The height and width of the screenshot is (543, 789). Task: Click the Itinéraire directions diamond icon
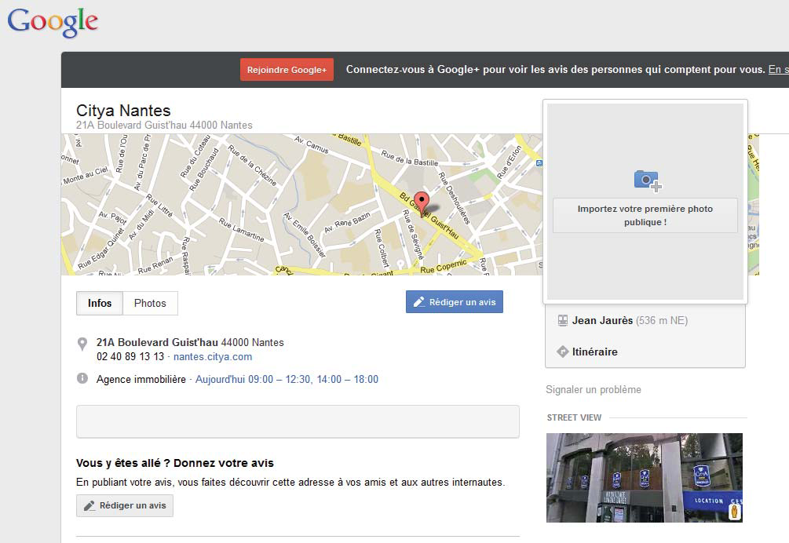tap(563, 352)
